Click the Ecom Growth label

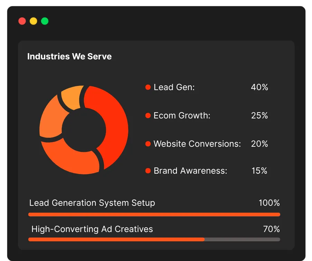tap(182, 116)
